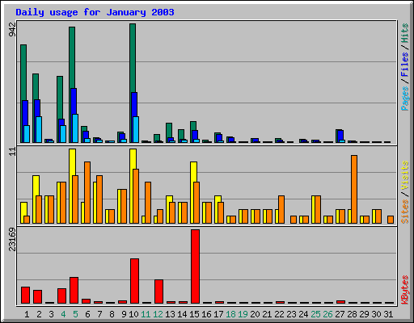This screenshot has height=323, width=414.
Task: Click day label 2 on the axis
Action: (39, 314)
